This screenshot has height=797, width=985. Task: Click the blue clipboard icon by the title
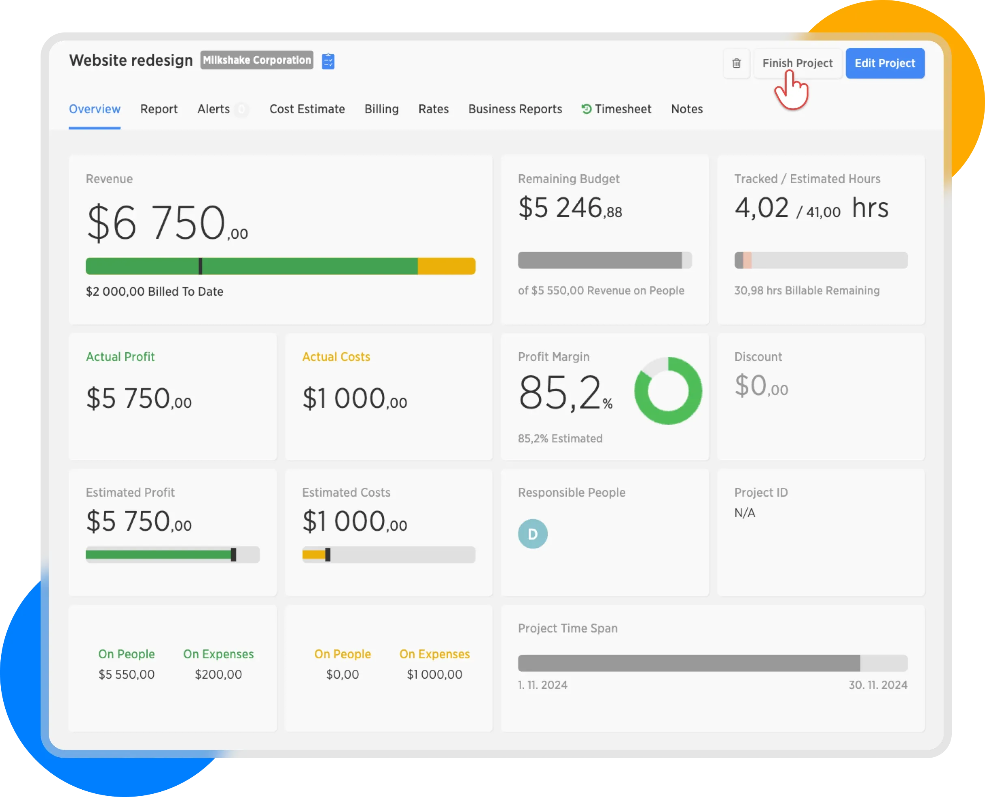[x=328, y=61]
